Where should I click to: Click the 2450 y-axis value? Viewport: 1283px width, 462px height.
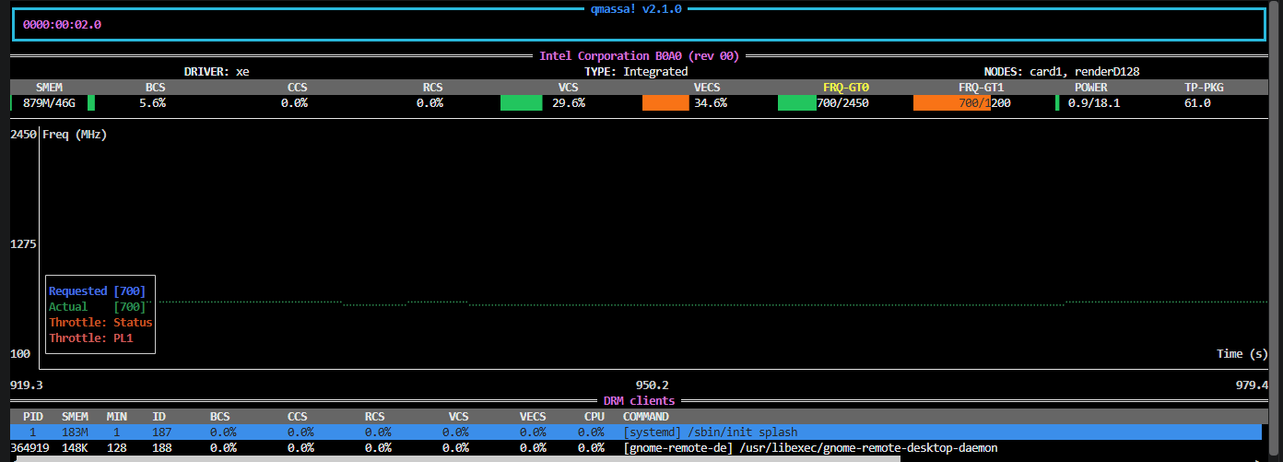coord(23,135)
